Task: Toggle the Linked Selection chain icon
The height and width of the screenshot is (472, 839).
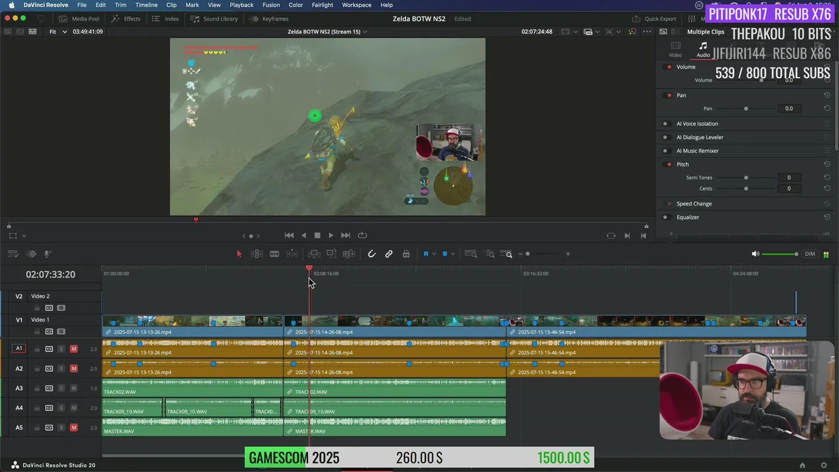Action: click(x=389, y=254)
